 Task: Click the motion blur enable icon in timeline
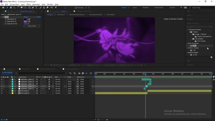click(86, 73)
